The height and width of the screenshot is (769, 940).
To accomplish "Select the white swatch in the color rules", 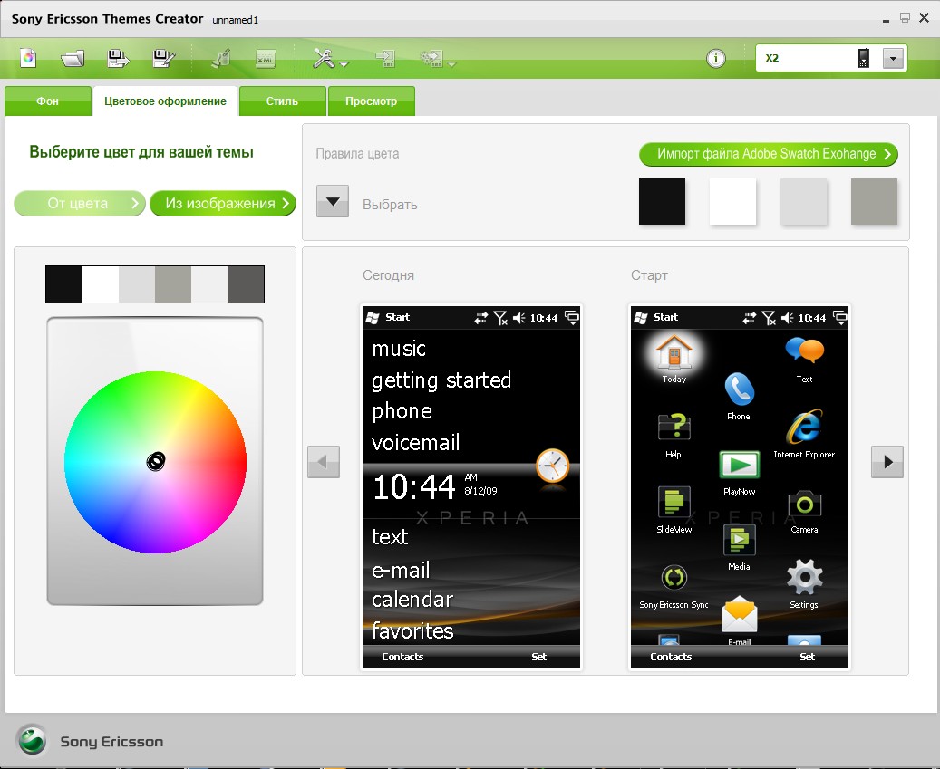I will pos(732,201).
